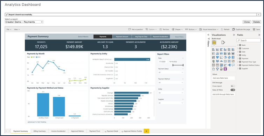Select the gauge visual icon
Image resolution: width=264 pixels, height=136 pixels.
click(x=221, y=61)
